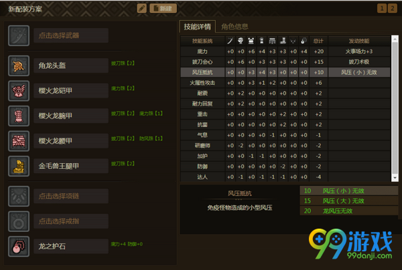The height and width of the screenshot is (270, 402).
Task: Select the 底力 skill row
Action: coord(285,51)
